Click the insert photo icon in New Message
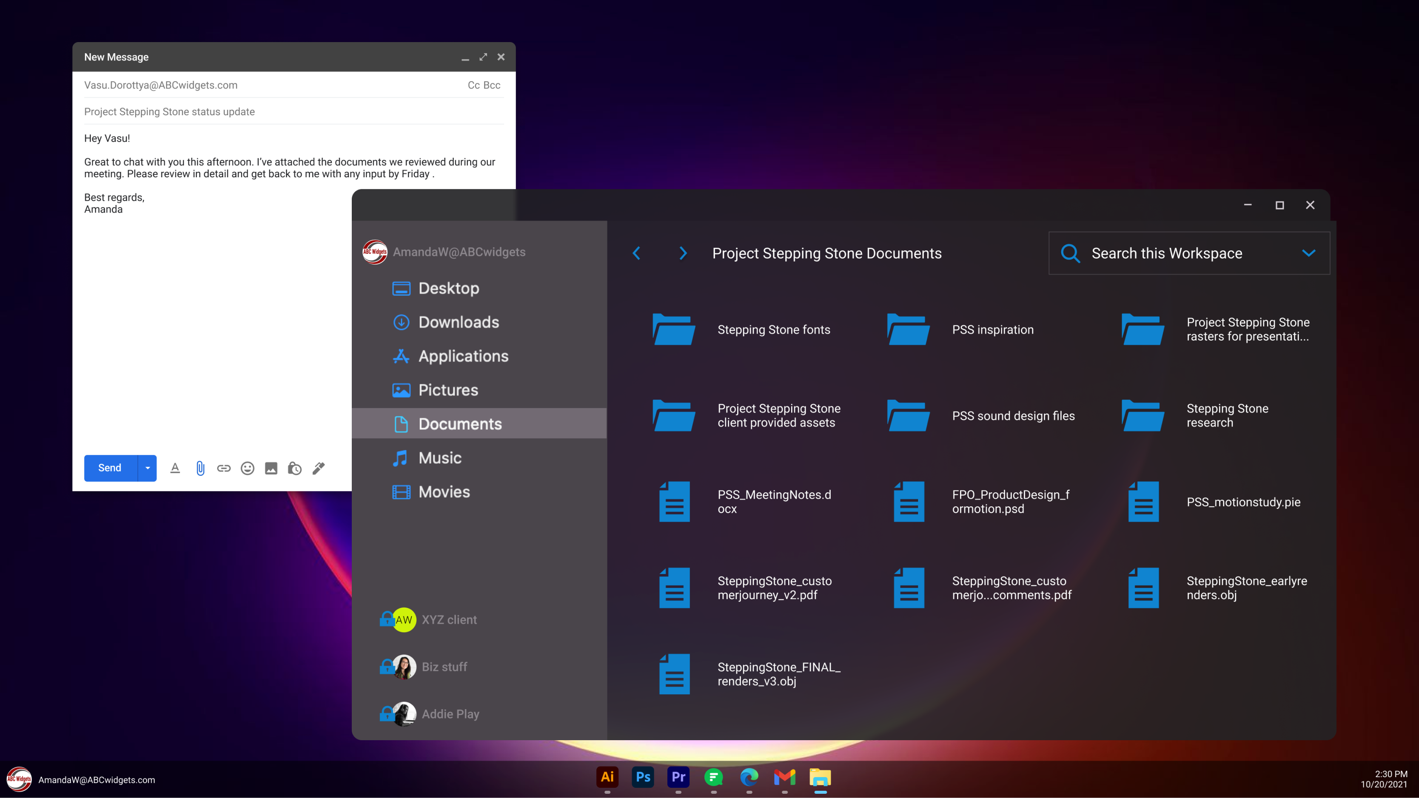 (271, 468)
